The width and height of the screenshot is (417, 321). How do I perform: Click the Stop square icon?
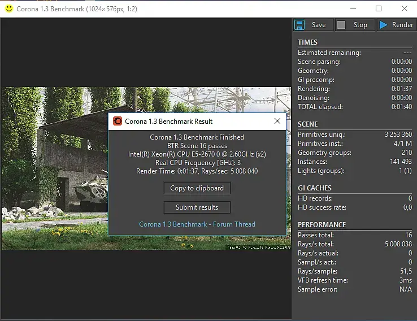[341, 25]
